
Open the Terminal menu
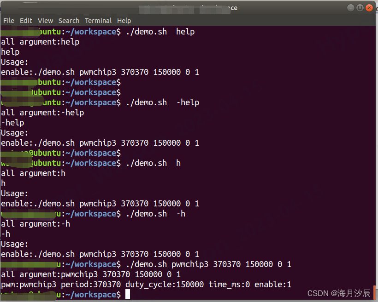(x=98, y=20)
